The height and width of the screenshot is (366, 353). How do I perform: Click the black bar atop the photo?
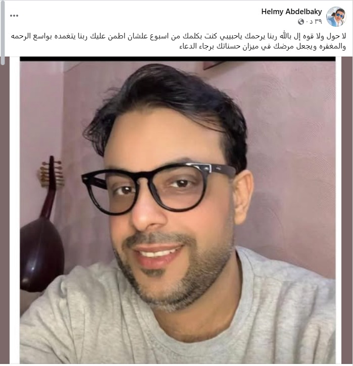[177, 59]
